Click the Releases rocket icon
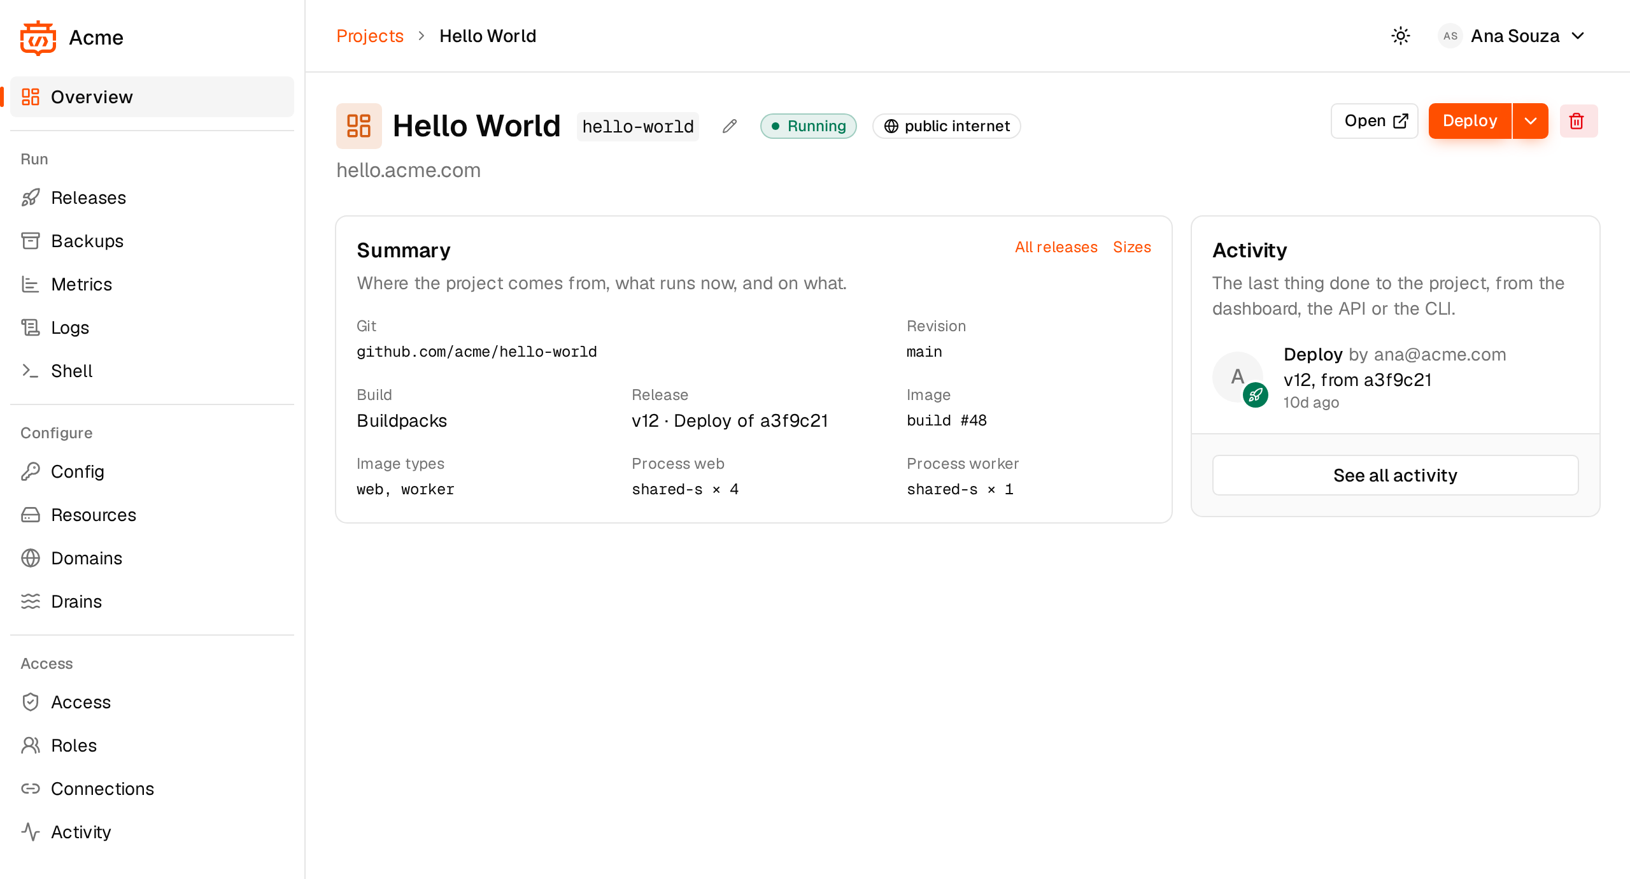 click(x=31, y=197)
